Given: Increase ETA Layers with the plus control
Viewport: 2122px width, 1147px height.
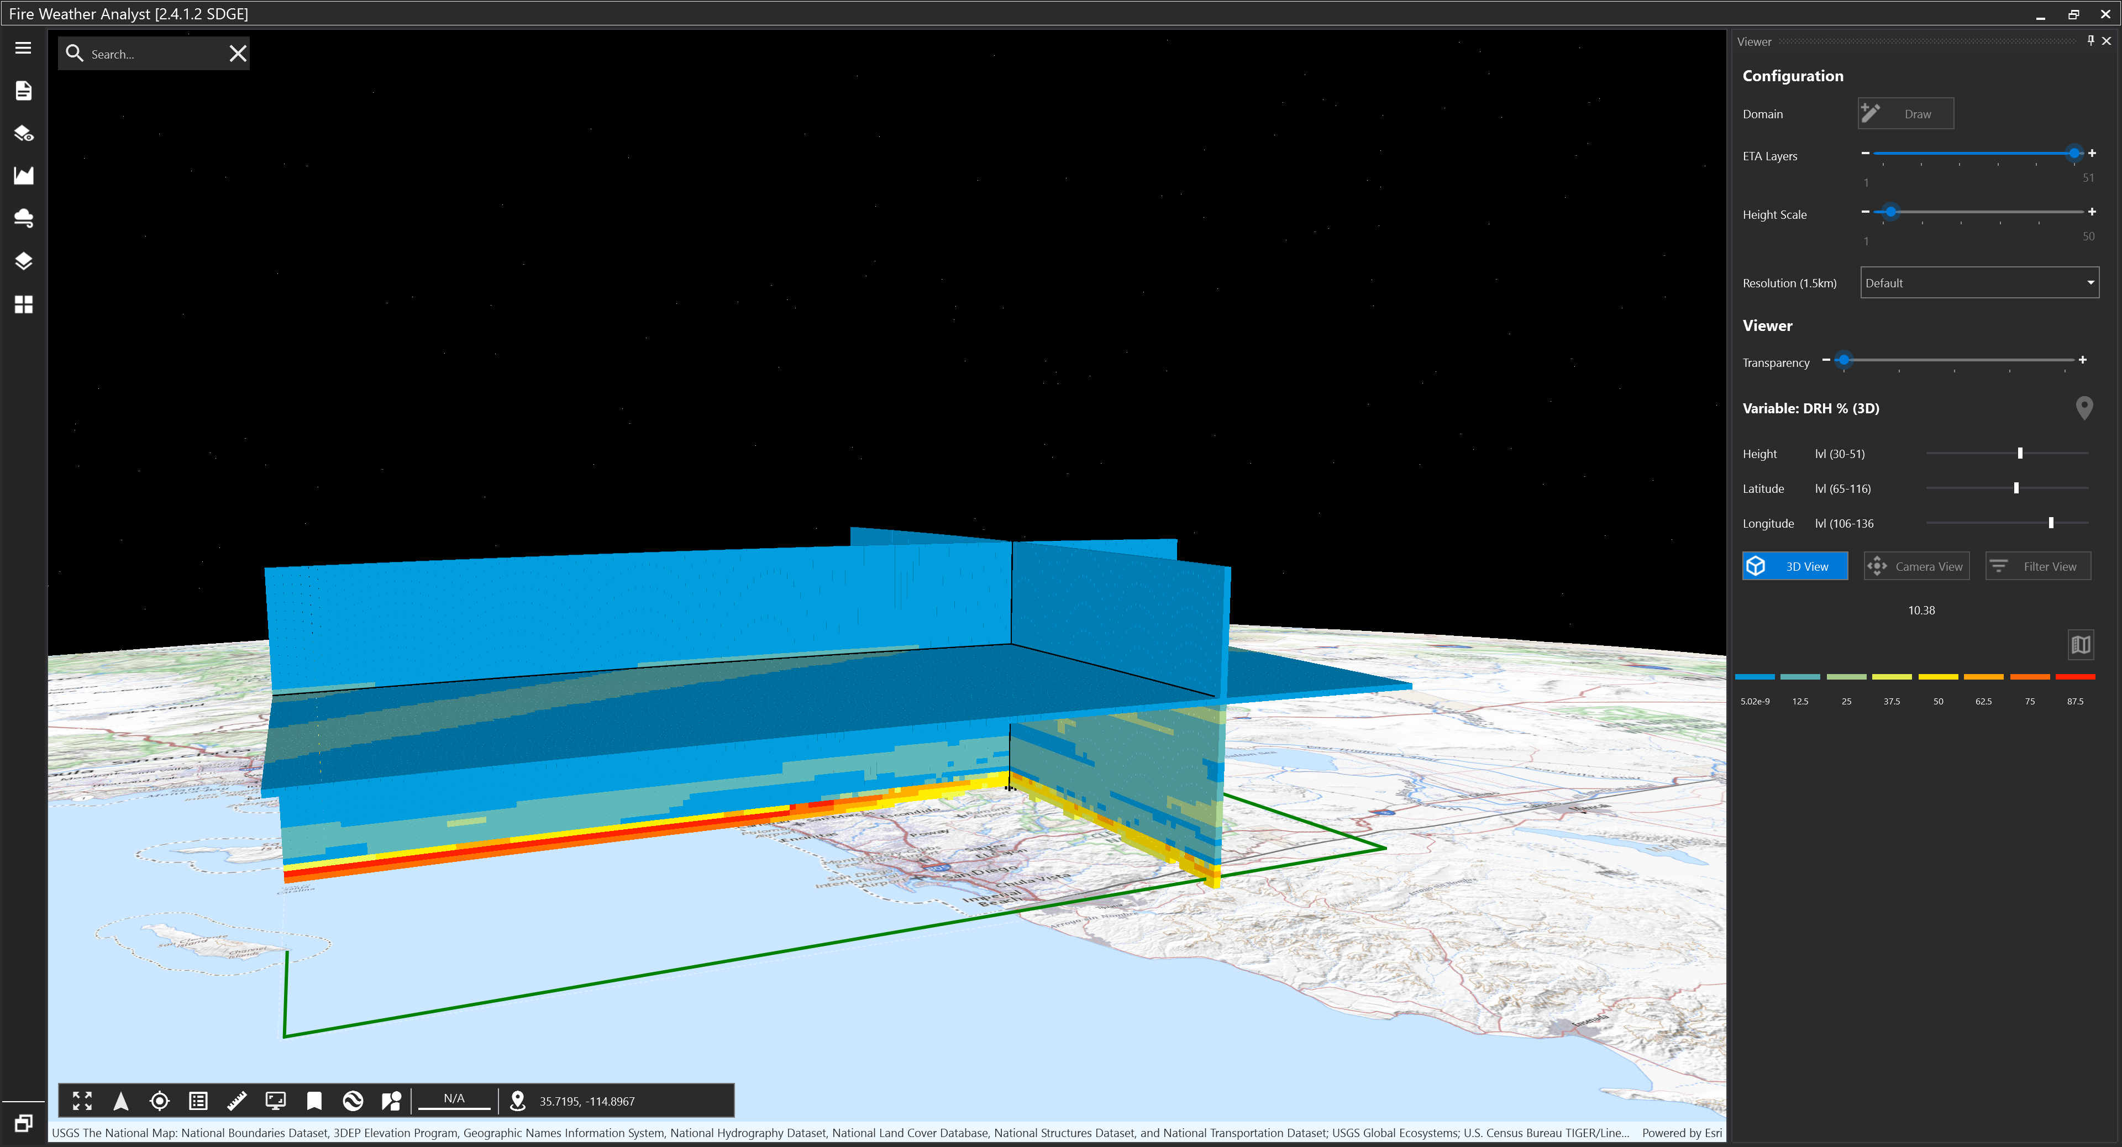Looking at the screenshot, I should (x=2092, y=153).
